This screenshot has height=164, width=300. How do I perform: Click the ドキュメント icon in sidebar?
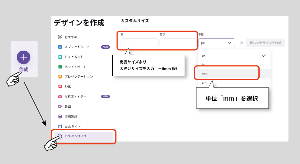click(x=60, y=57)
